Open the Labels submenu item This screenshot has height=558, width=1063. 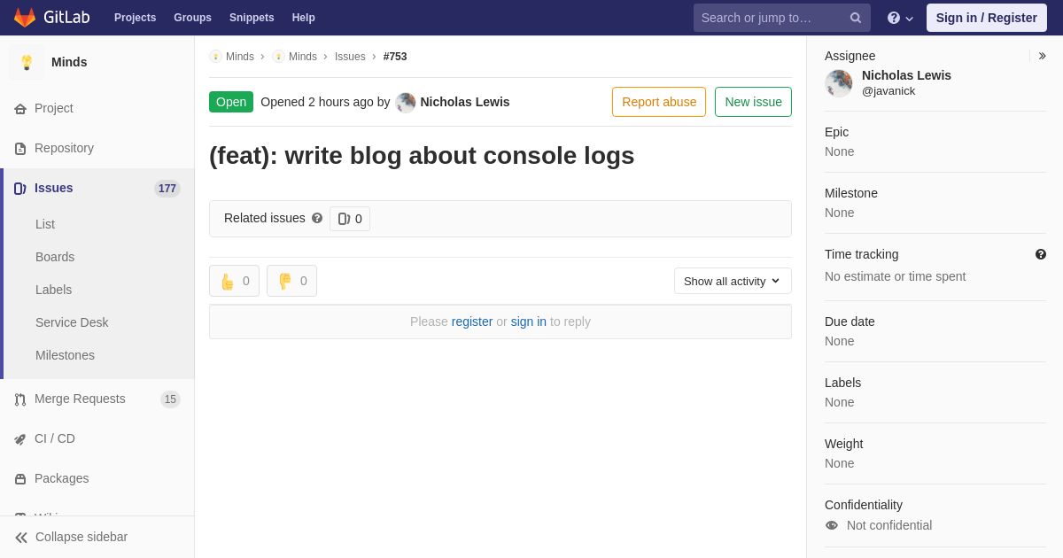pyautogui.click(x=53, y=290)
